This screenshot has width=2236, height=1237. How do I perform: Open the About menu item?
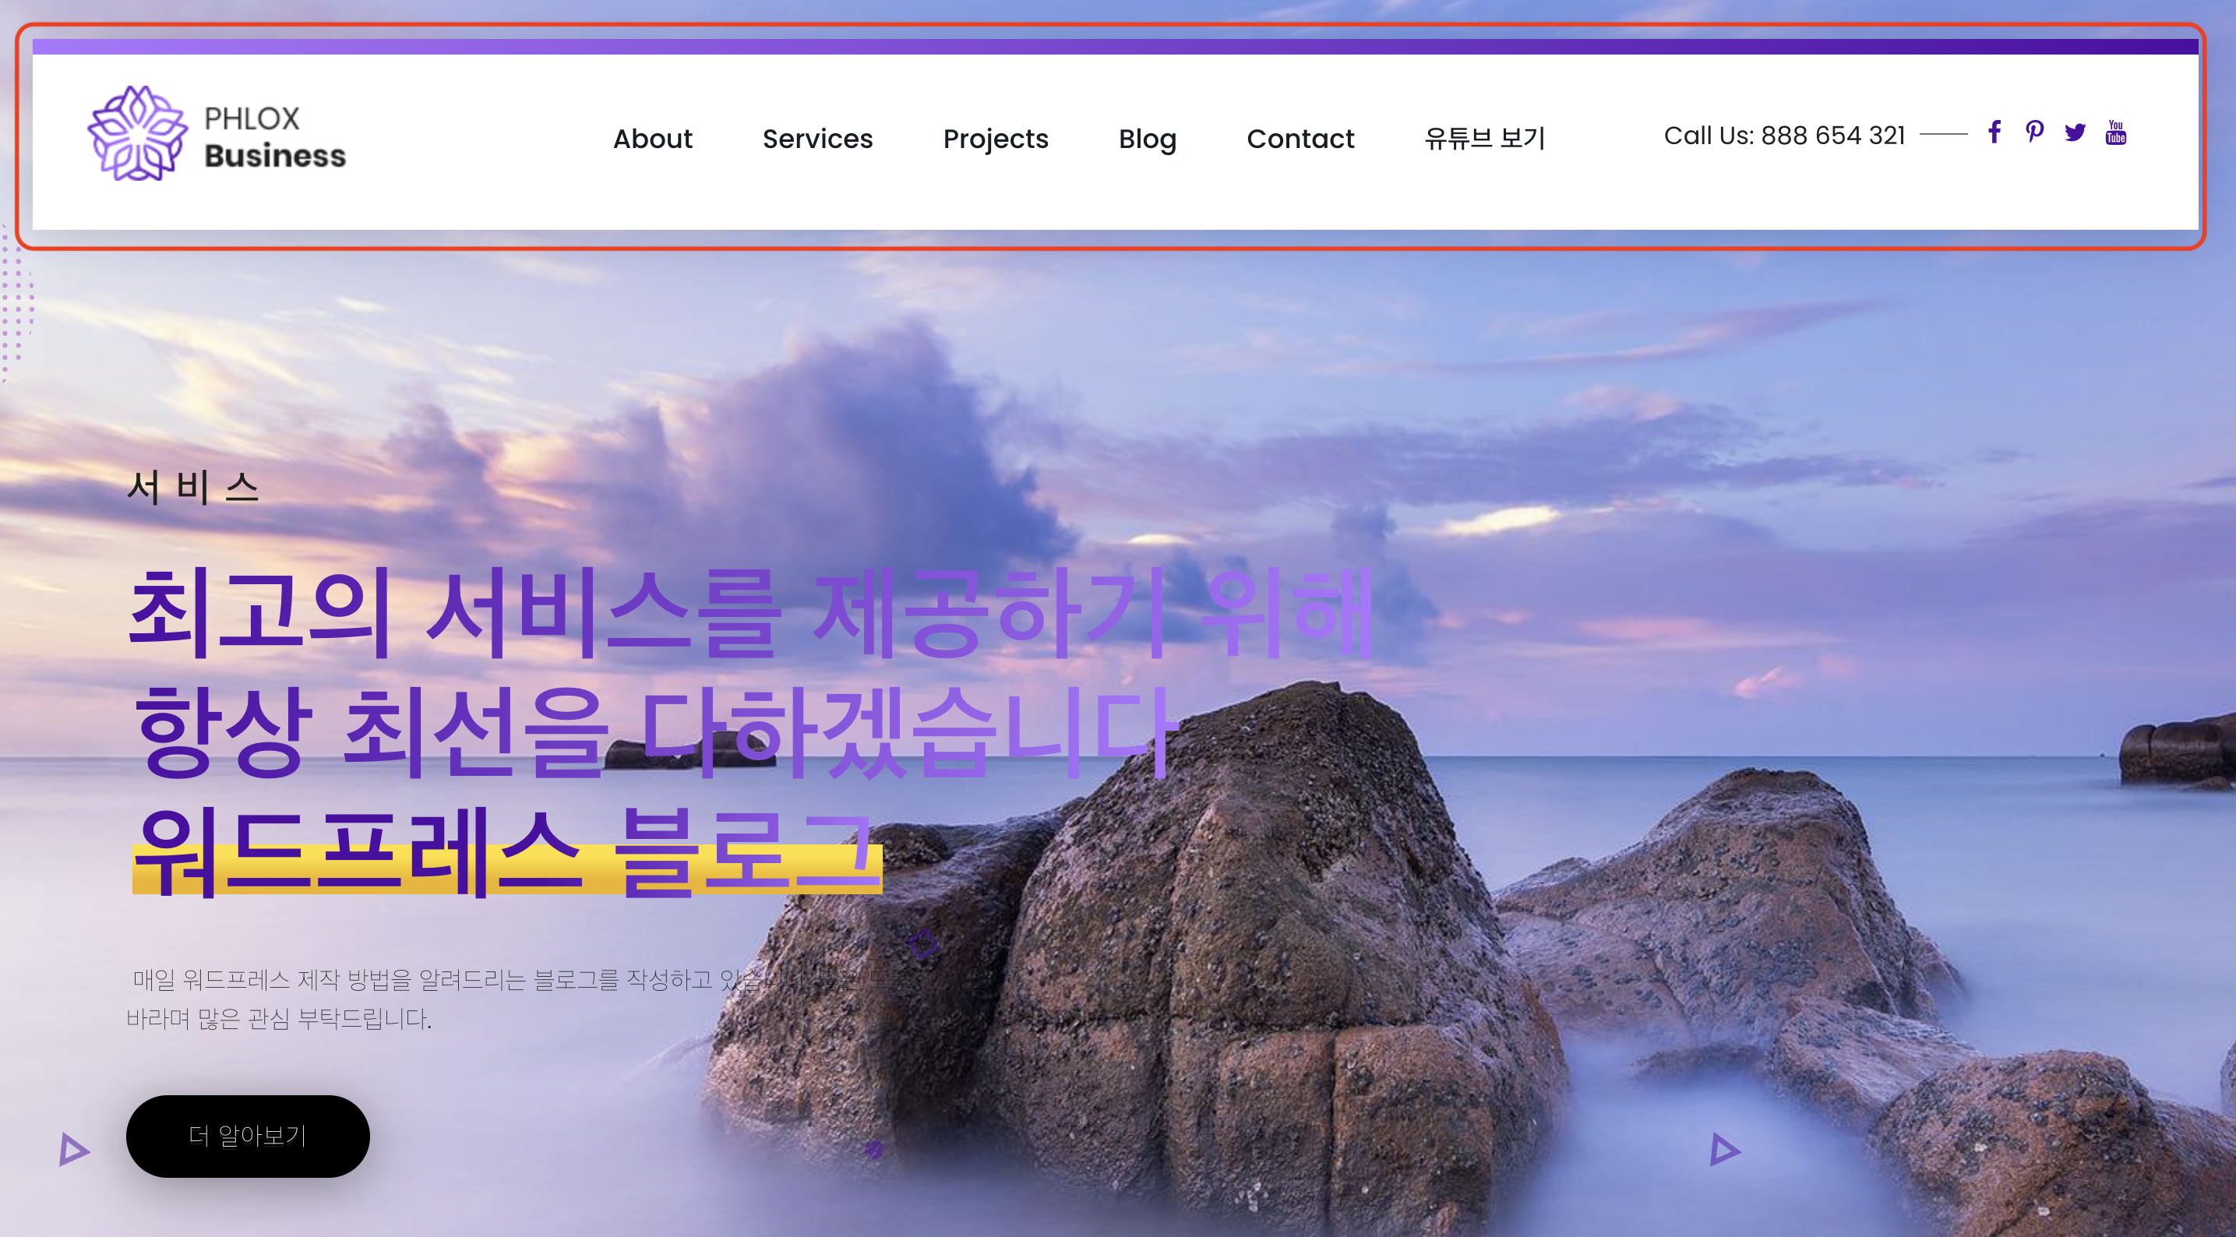point(652,139)
